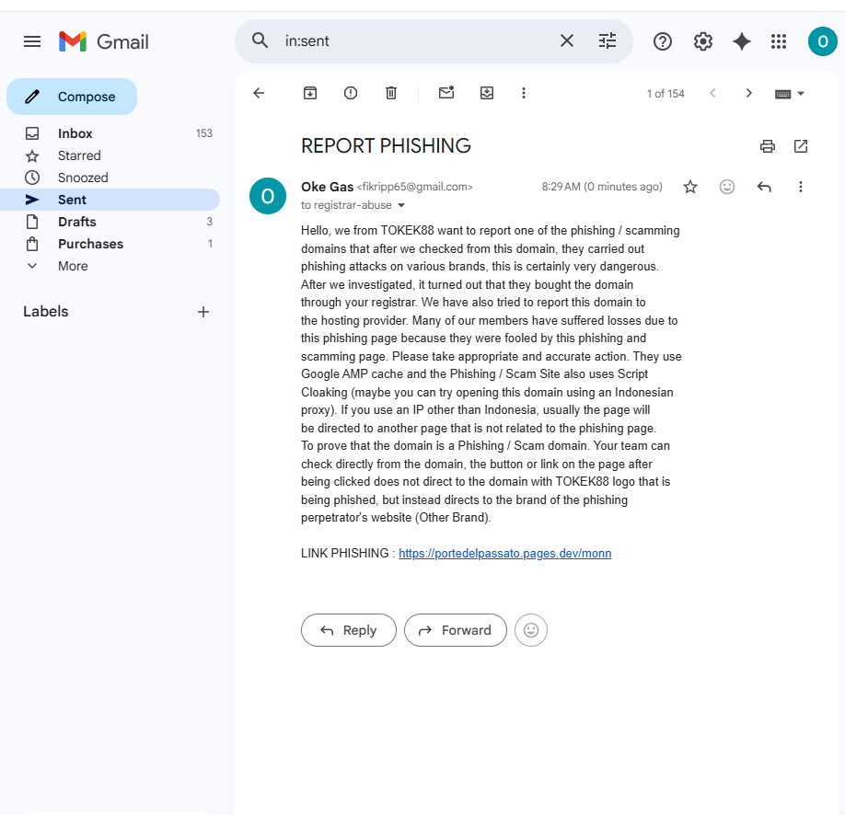Show details of recipient registrar-abuse
The height and width of the screenshot is (815, 845).
pos(401,205)
